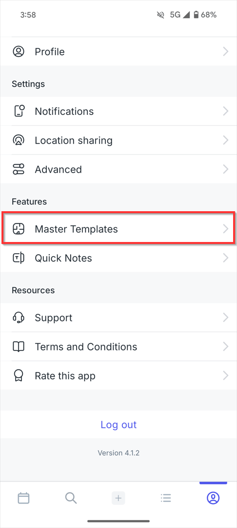This screenshot has height=528, width=237.
Task: Select the account profile tab icon
Action: click(213, 498)
